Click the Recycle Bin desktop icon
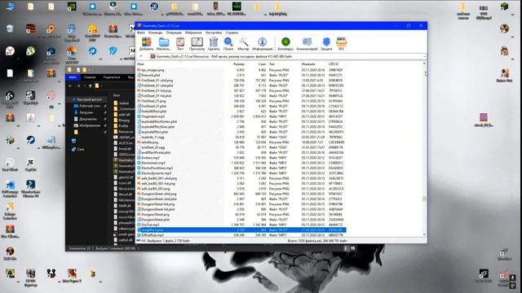The height and width of the screenshot is (293, 522). [10, 29]
